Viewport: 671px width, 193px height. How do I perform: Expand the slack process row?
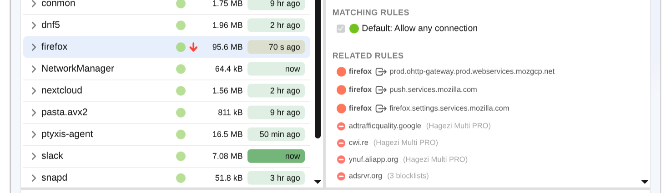[x=33, y=156]
